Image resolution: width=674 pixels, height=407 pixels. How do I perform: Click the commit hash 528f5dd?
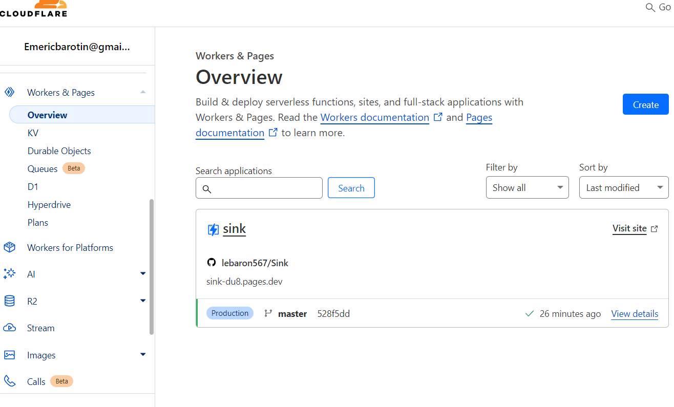pyautogui.click(x=333, y=314)
